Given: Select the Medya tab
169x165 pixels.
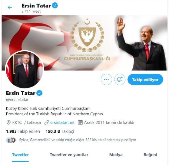Looking at the screenshot, I should [x=116, y=155].
